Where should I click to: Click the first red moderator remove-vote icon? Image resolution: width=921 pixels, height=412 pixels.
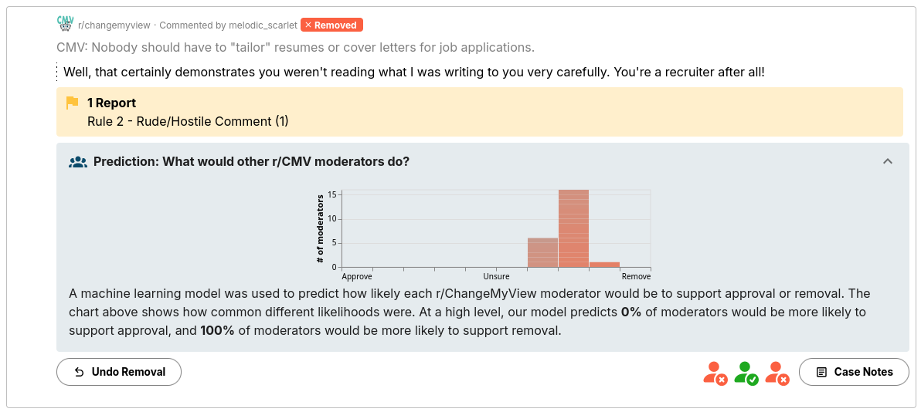(715, 373)
